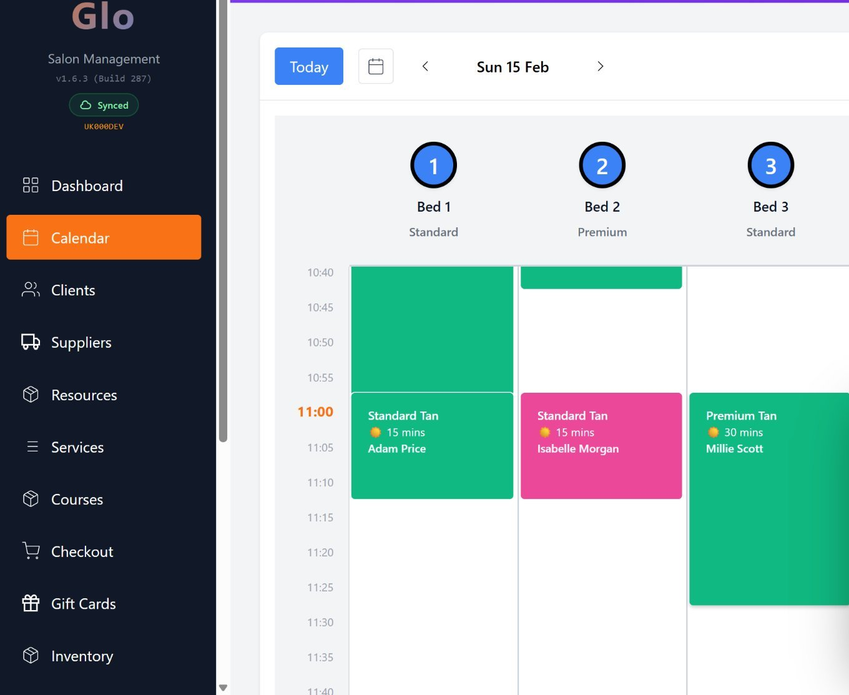Open Isabelle Morgan's Standard Tan booking
The image size is (849, 695).
pos(601,445)
